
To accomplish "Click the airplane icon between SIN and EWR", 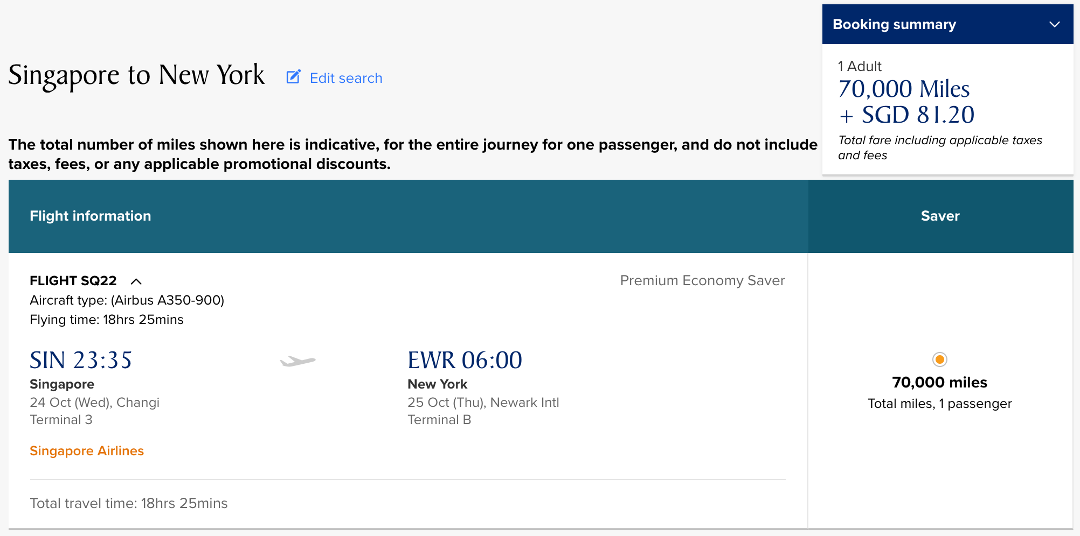I will (298, 361).
